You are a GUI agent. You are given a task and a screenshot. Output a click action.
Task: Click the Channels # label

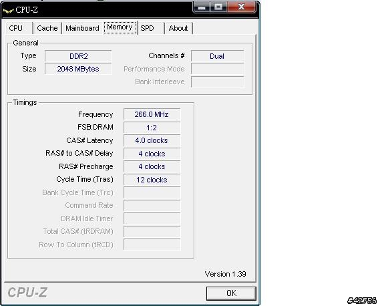point(166,55)
